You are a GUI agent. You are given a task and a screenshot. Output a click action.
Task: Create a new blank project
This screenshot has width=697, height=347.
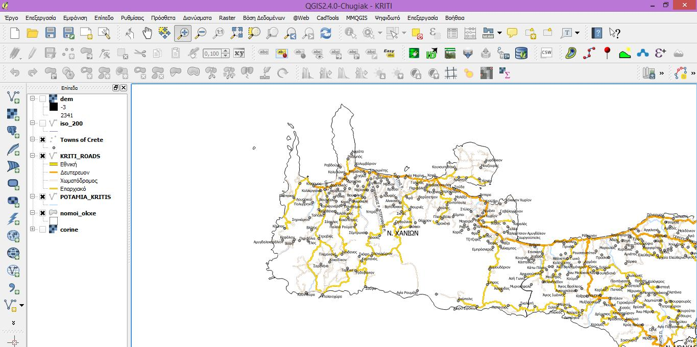tap(15, 33)
